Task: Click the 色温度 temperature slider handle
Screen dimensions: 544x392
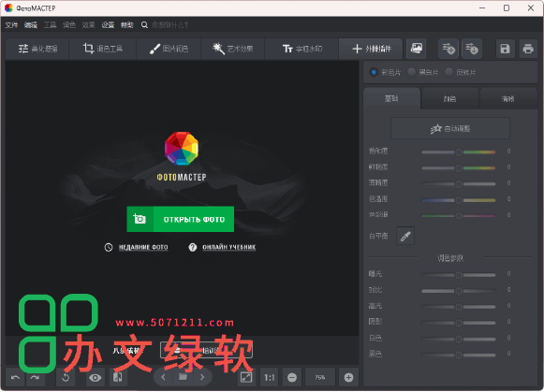Action: 459,200
